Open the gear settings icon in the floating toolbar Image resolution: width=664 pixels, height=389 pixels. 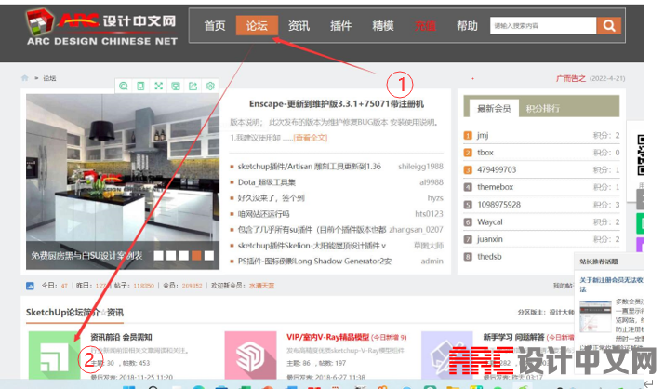pyautogui.click(x=210, y=86)
